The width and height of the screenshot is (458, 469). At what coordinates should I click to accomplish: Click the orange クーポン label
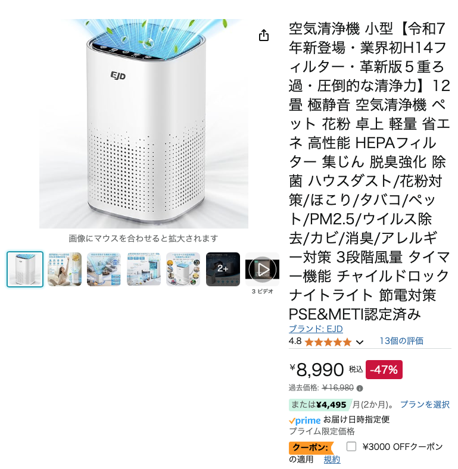(311, 448)
